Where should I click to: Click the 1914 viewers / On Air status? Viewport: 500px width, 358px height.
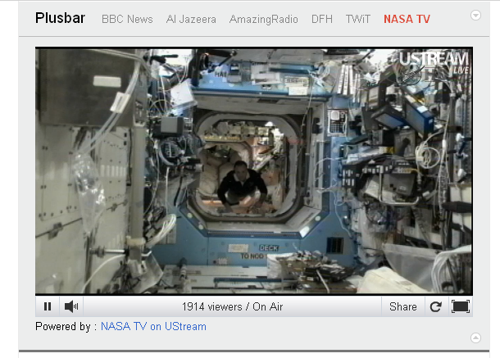[232, 306]
